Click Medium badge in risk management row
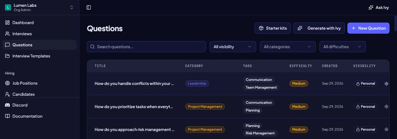The width and height of the screenshot is (397, 139). 299,129
